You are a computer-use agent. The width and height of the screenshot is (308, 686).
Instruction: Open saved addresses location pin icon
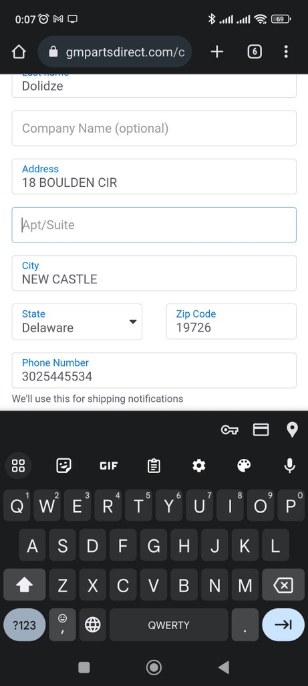pos(292,430)
